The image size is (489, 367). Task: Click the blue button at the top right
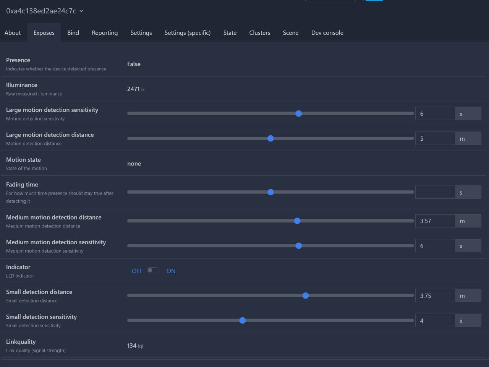tap(374, 1)
